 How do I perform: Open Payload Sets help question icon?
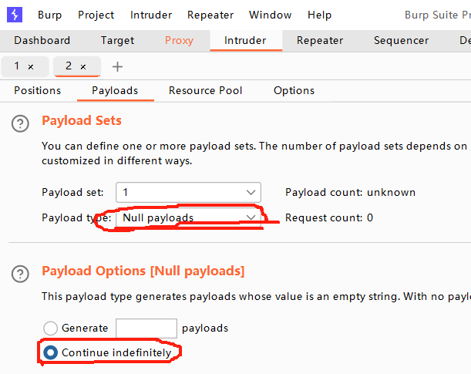(x=22, y=123)
